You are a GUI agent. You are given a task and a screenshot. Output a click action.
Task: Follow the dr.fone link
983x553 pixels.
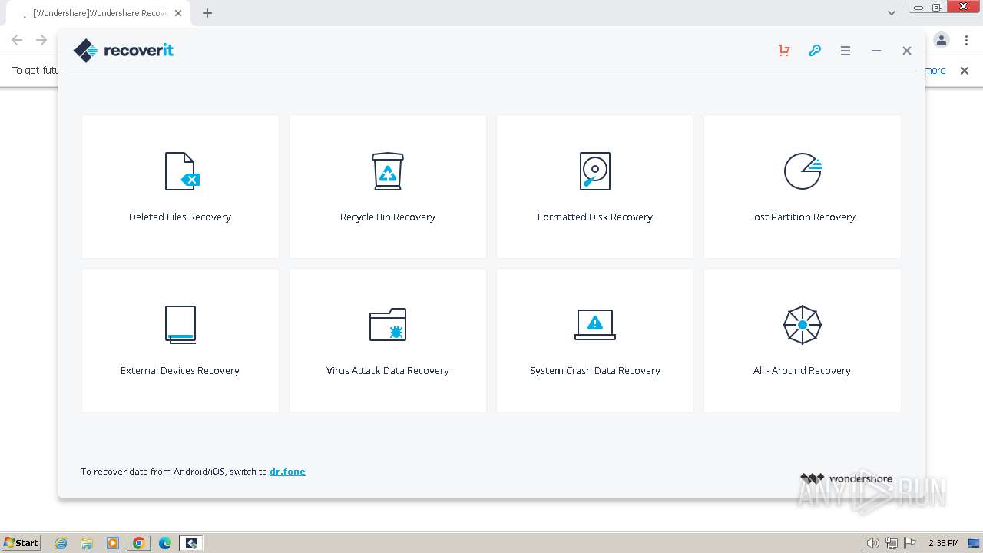287,472
